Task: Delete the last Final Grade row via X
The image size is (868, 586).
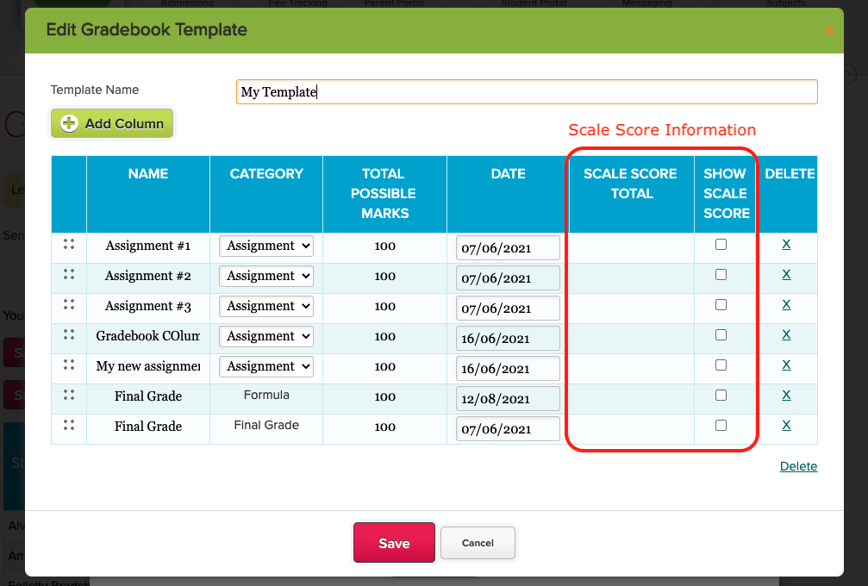Action: (786, 425)
